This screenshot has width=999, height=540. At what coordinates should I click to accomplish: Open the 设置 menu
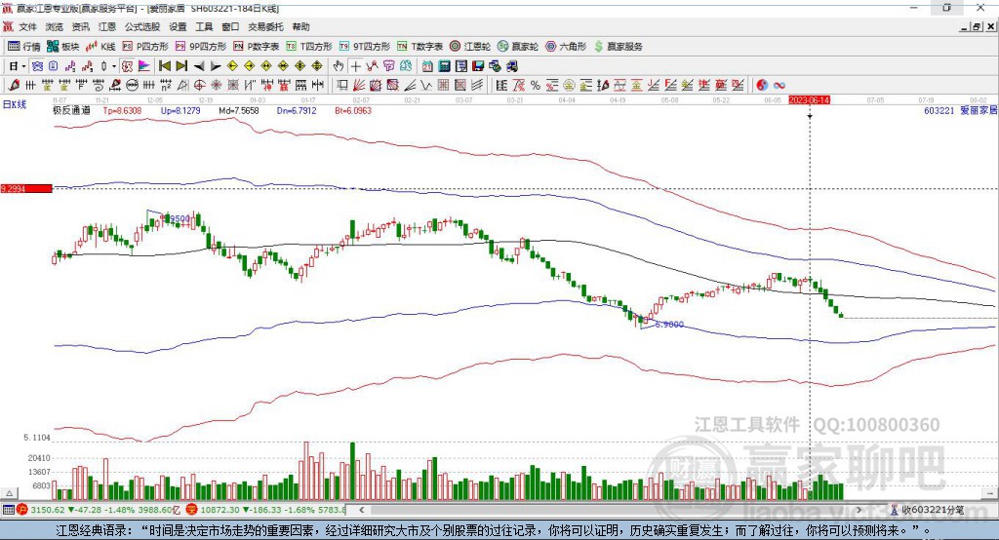click(178, 26)
